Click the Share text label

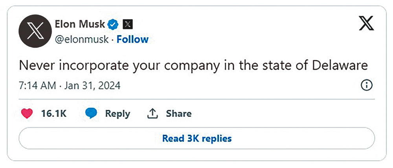pyautogui.click(x=178, y=114)
